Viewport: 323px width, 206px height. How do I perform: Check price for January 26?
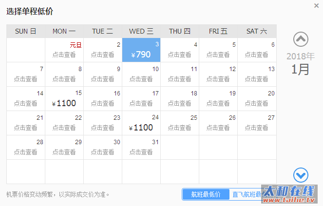(x=218, y=123)
